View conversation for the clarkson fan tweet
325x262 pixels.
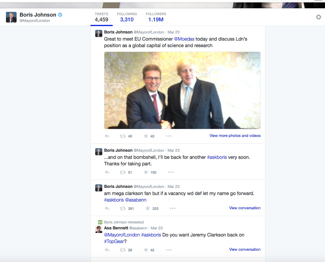click(245, 208)
